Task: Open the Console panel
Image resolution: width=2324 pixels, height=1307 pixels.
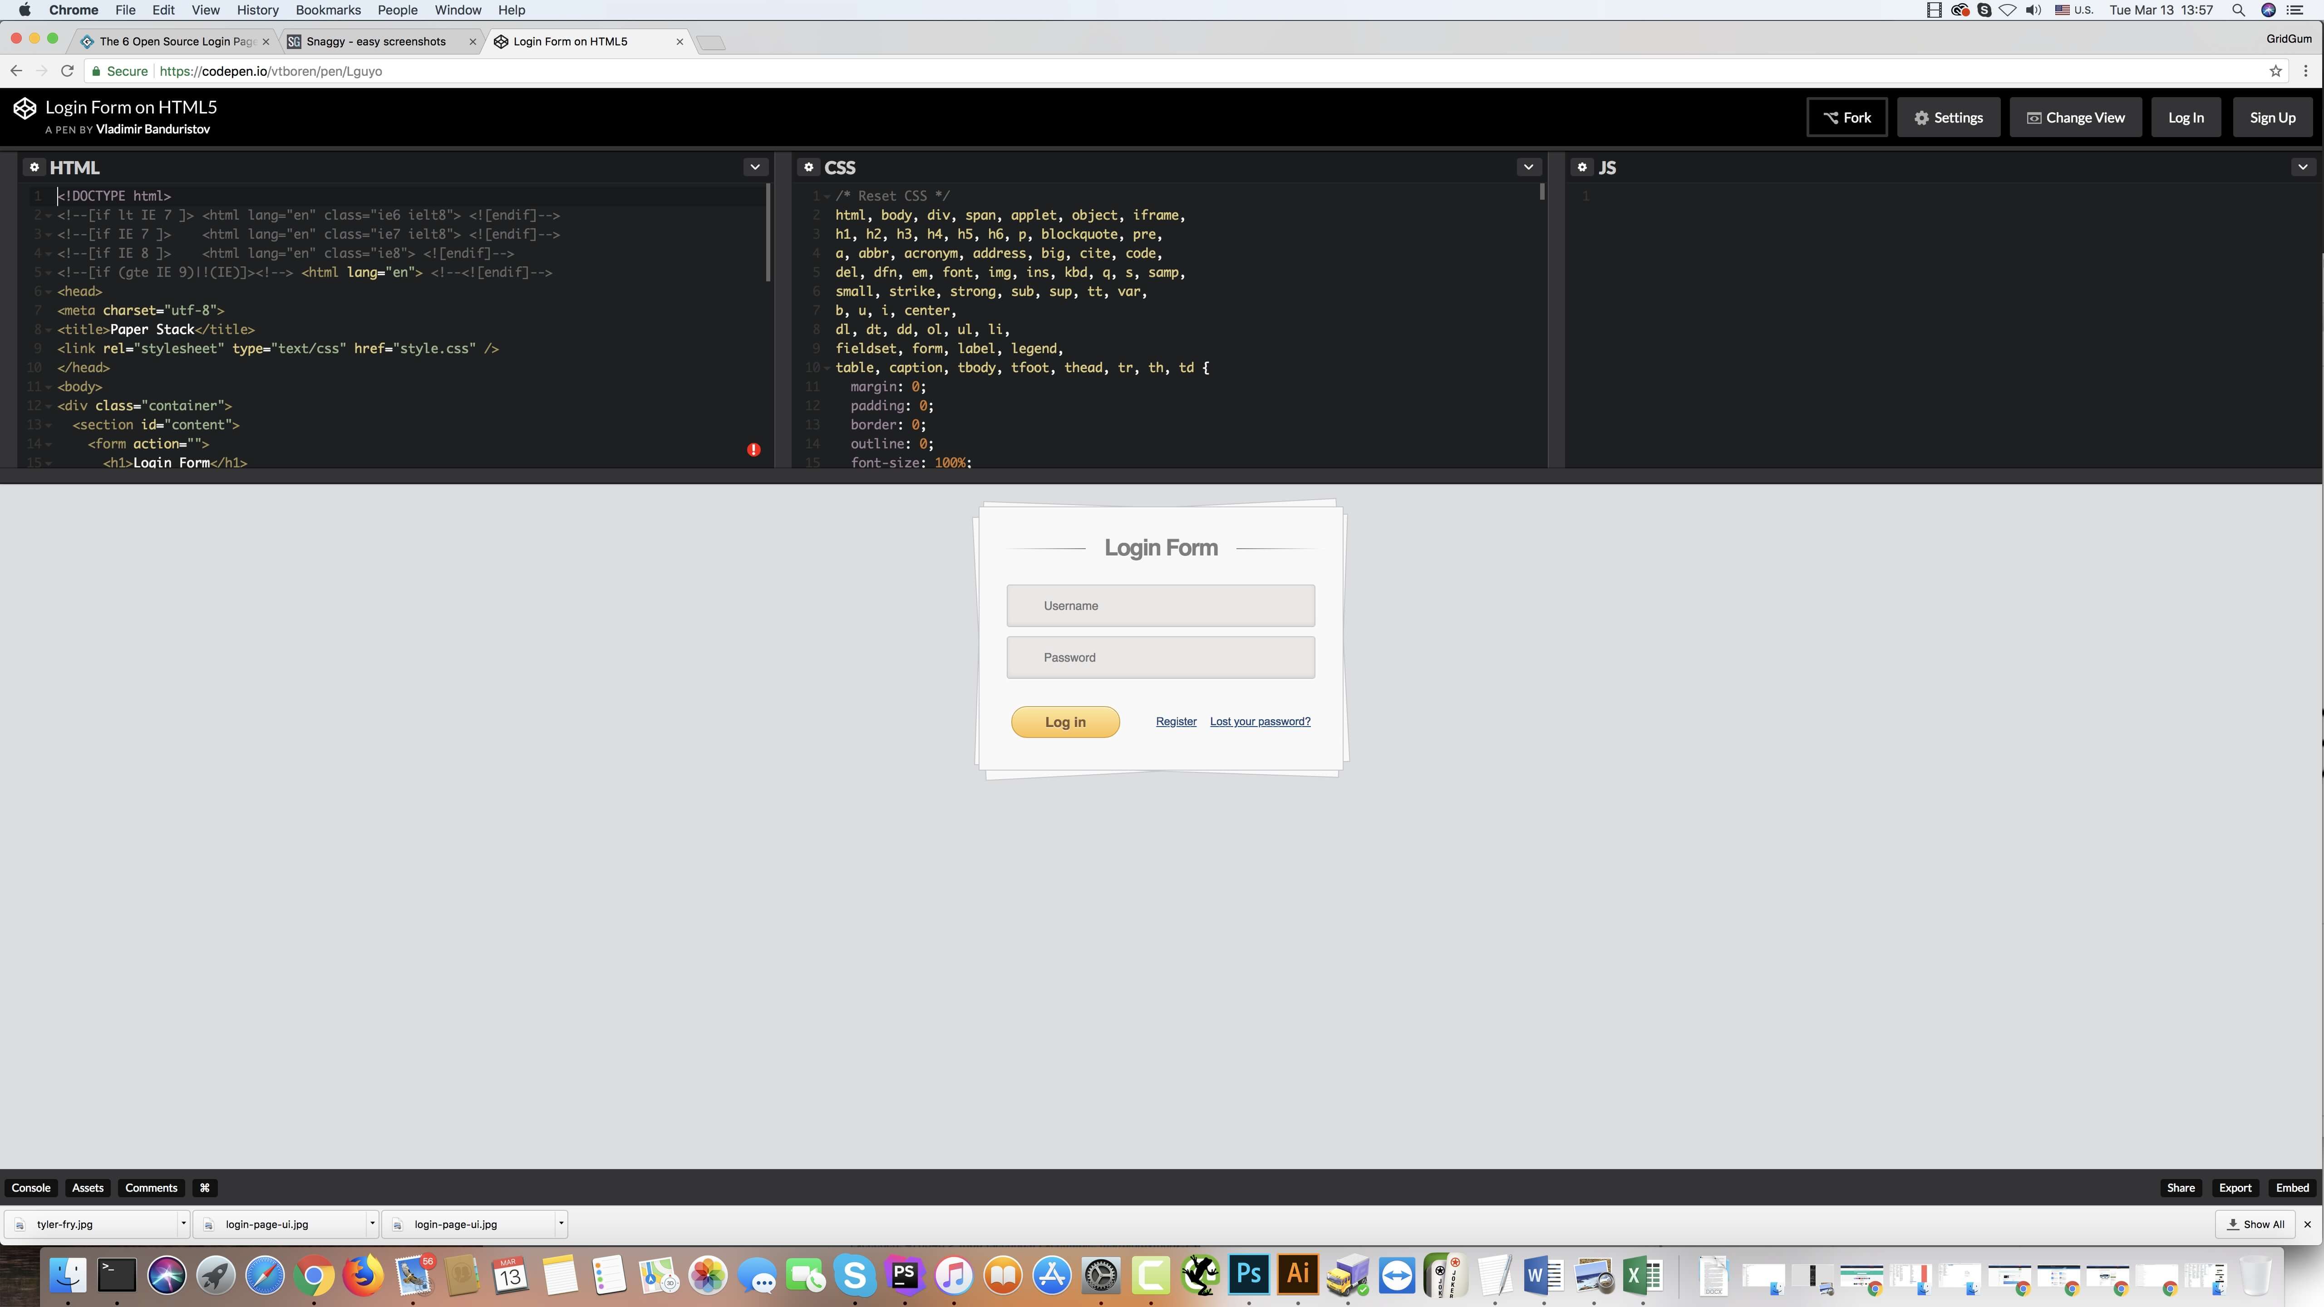Action: pyautogui.click(x=31, y=1188)
